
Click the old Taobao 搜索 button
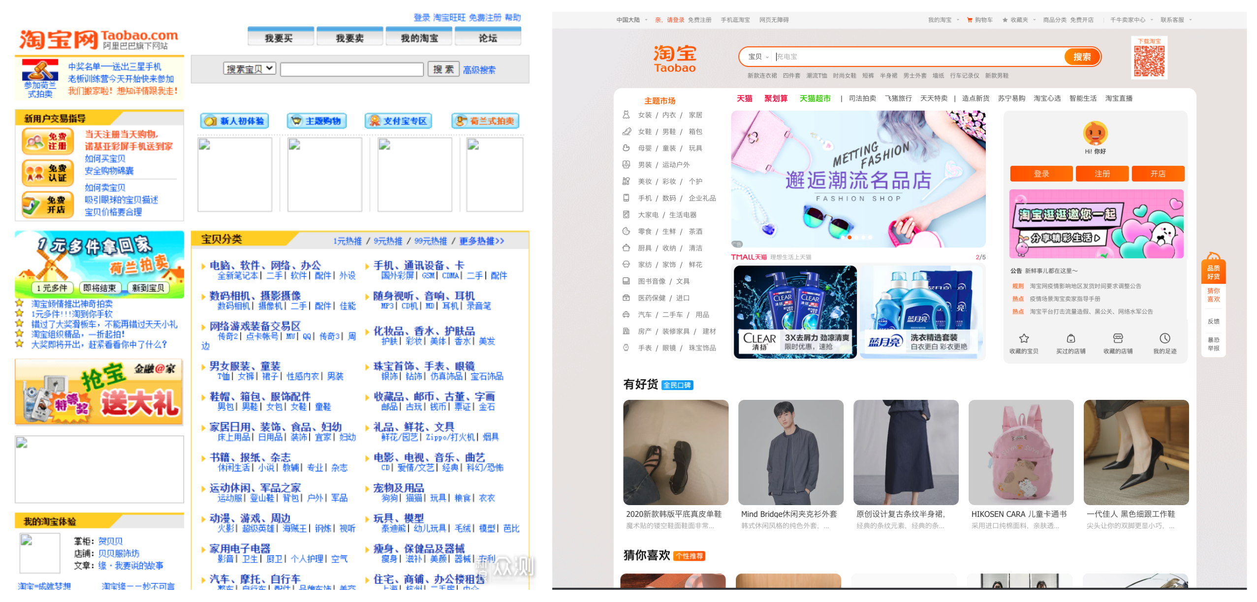(443, 69)
